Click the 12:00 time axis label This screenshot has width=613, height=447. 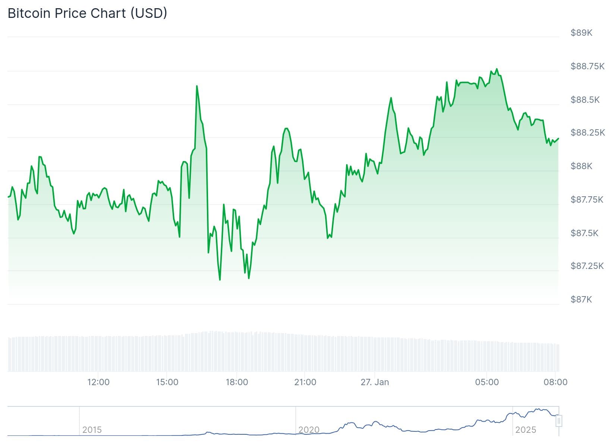(x=98, y=382)
